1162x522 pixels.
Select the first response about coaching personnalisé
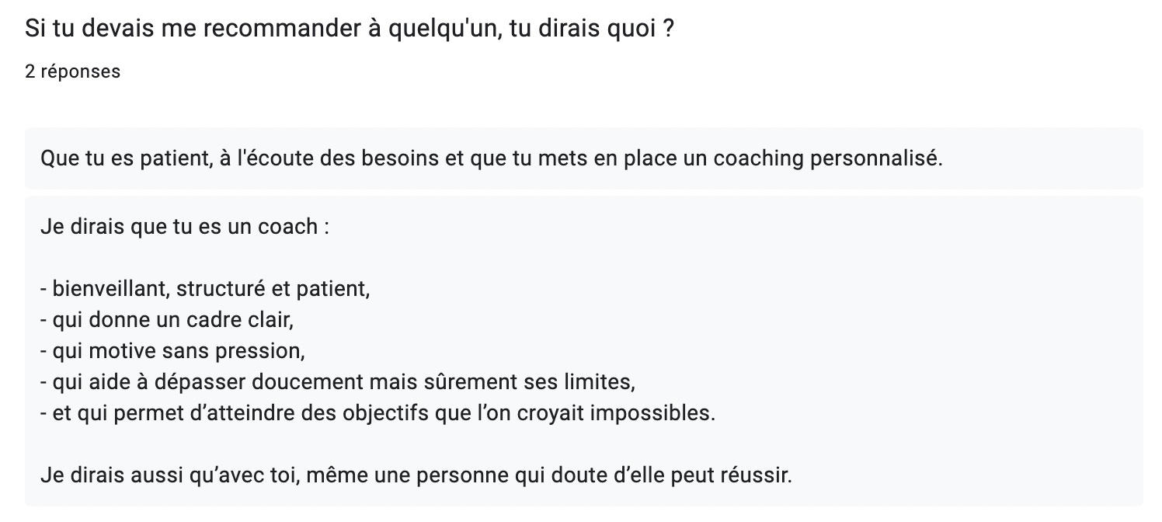click(491, 159)
